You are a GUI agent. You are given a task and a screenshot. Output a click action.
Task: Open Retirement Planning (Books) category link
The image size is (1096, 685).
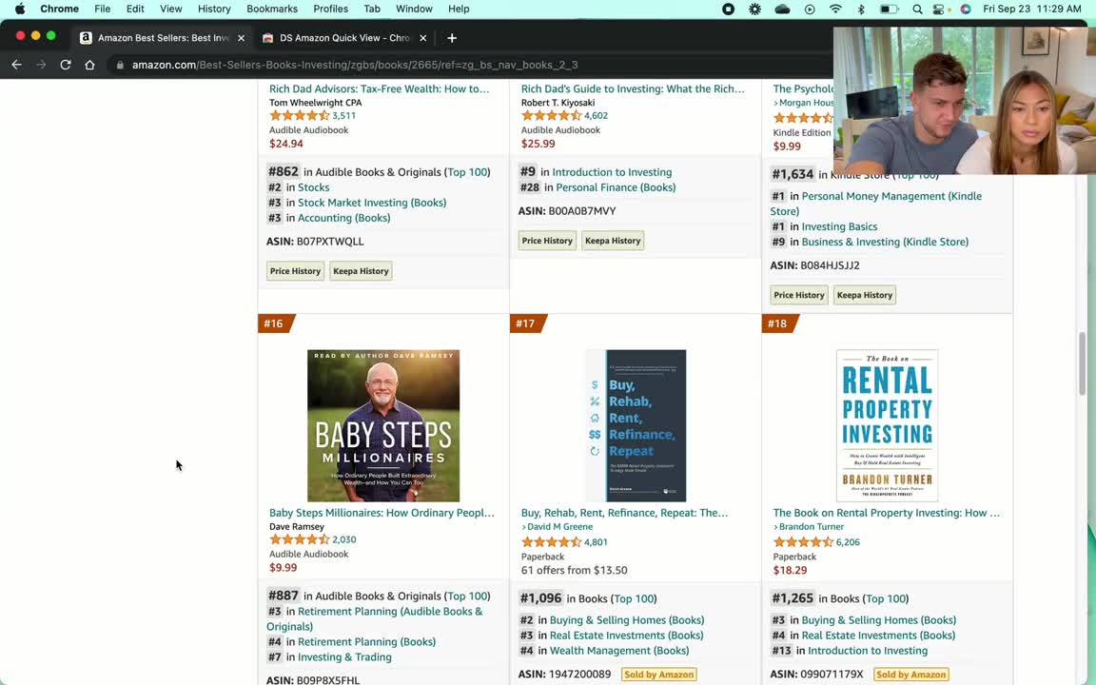(367, 641)
